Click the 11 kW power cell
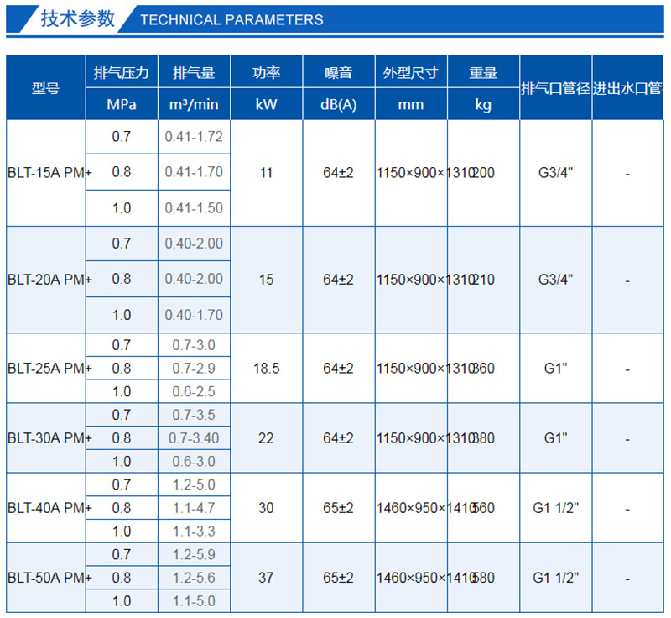This screenshot has width=671, height=618. [x=266, y=173]
